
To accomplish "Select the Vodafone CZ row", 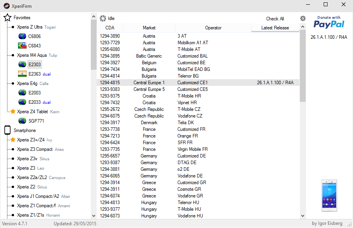I will pyautogui.click(x=198, y=116).
